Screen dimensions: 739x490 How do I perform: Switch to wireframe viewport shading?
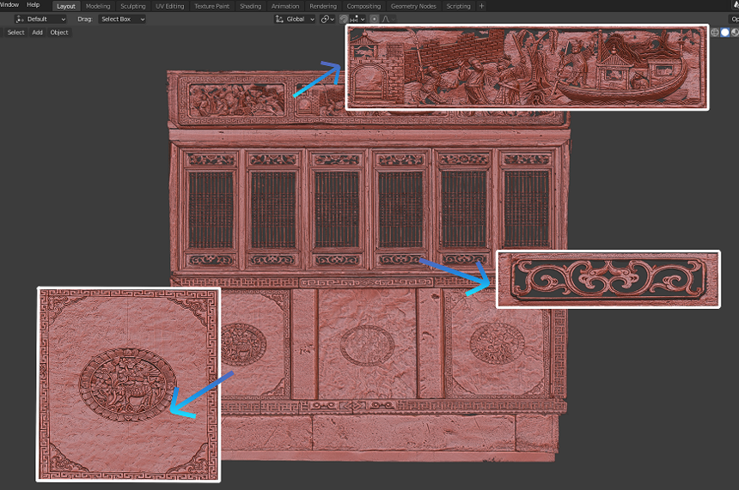click(714, 33)
